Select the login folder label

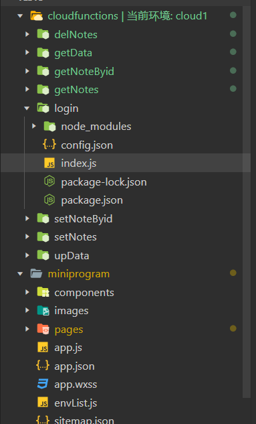pyautogui.click(x=66, y=109)
